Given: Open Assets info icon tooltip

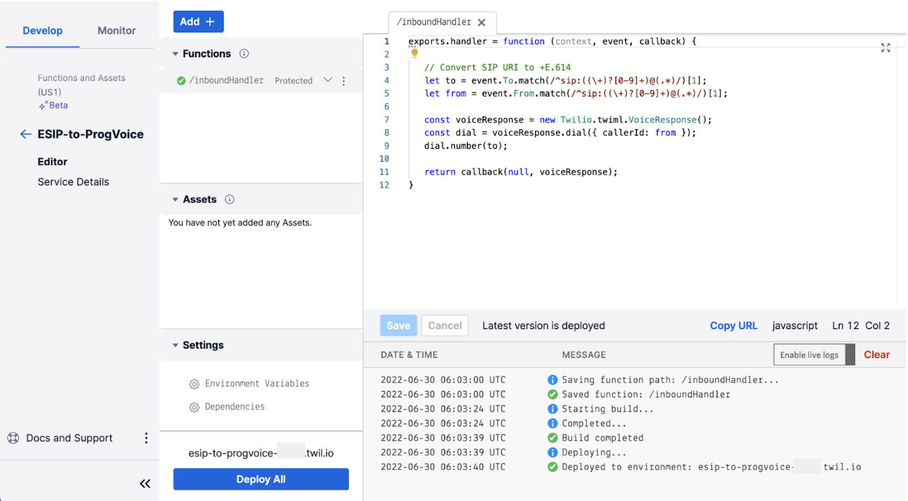Looking at the screenshot, I should pos(229,199).
